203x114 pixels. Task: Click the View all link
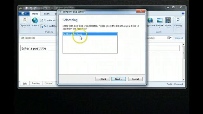179,38
